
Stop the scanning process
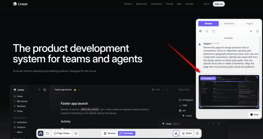tap(254, 114)
